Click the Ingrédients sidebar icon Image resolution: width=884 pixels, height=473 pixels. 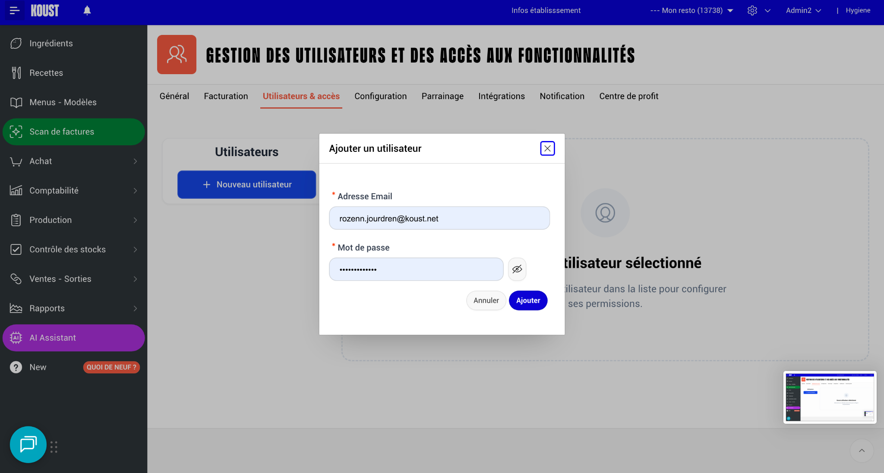coord(16,44)
